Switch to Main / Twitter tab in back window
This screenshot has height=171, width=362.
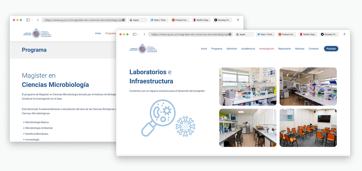pyautogui.click(x=159, y=20)
